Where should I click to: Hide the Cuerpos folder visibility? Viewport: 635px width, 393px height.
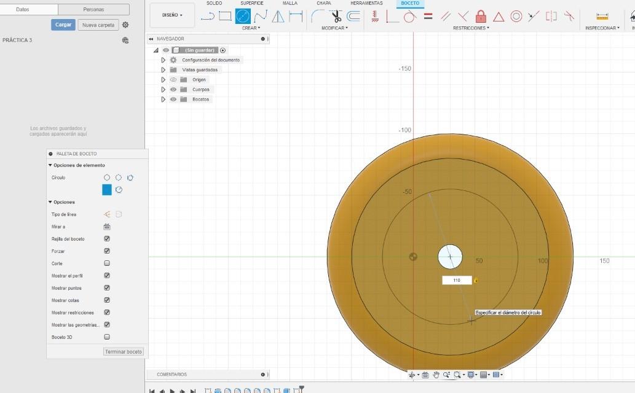click(x=173, y=89)
